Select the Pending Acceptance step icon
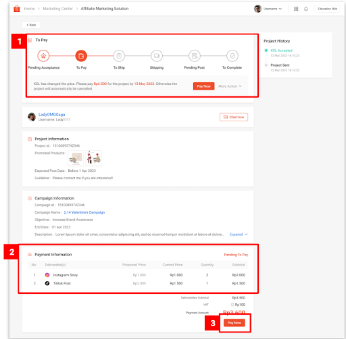Image resolution: width=346 pixels, height=339 pixels. coord(43,56)
